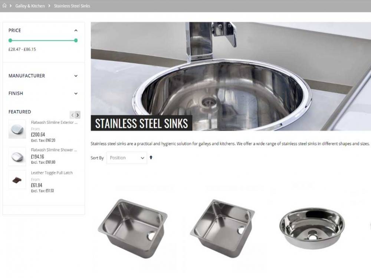The width and height of the screenshot is (371, 278).
Task: Collapse the Price filter section
Action: tap(76, 30)
